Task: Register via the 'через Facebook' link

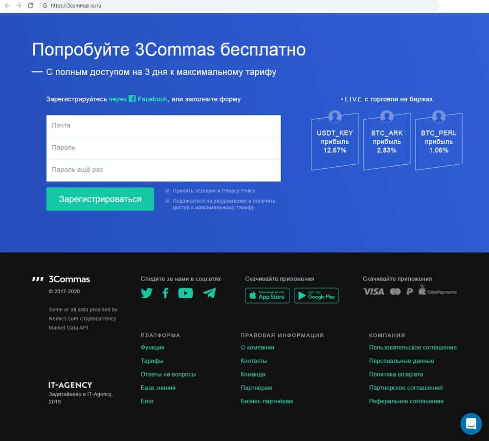Action: click(138, 99)
